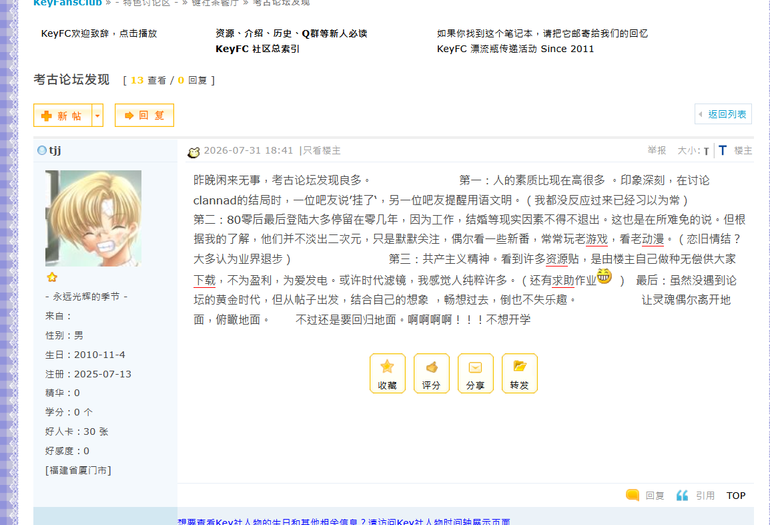Reply via bottom 回复 speech bubble link

click(645, 496)
